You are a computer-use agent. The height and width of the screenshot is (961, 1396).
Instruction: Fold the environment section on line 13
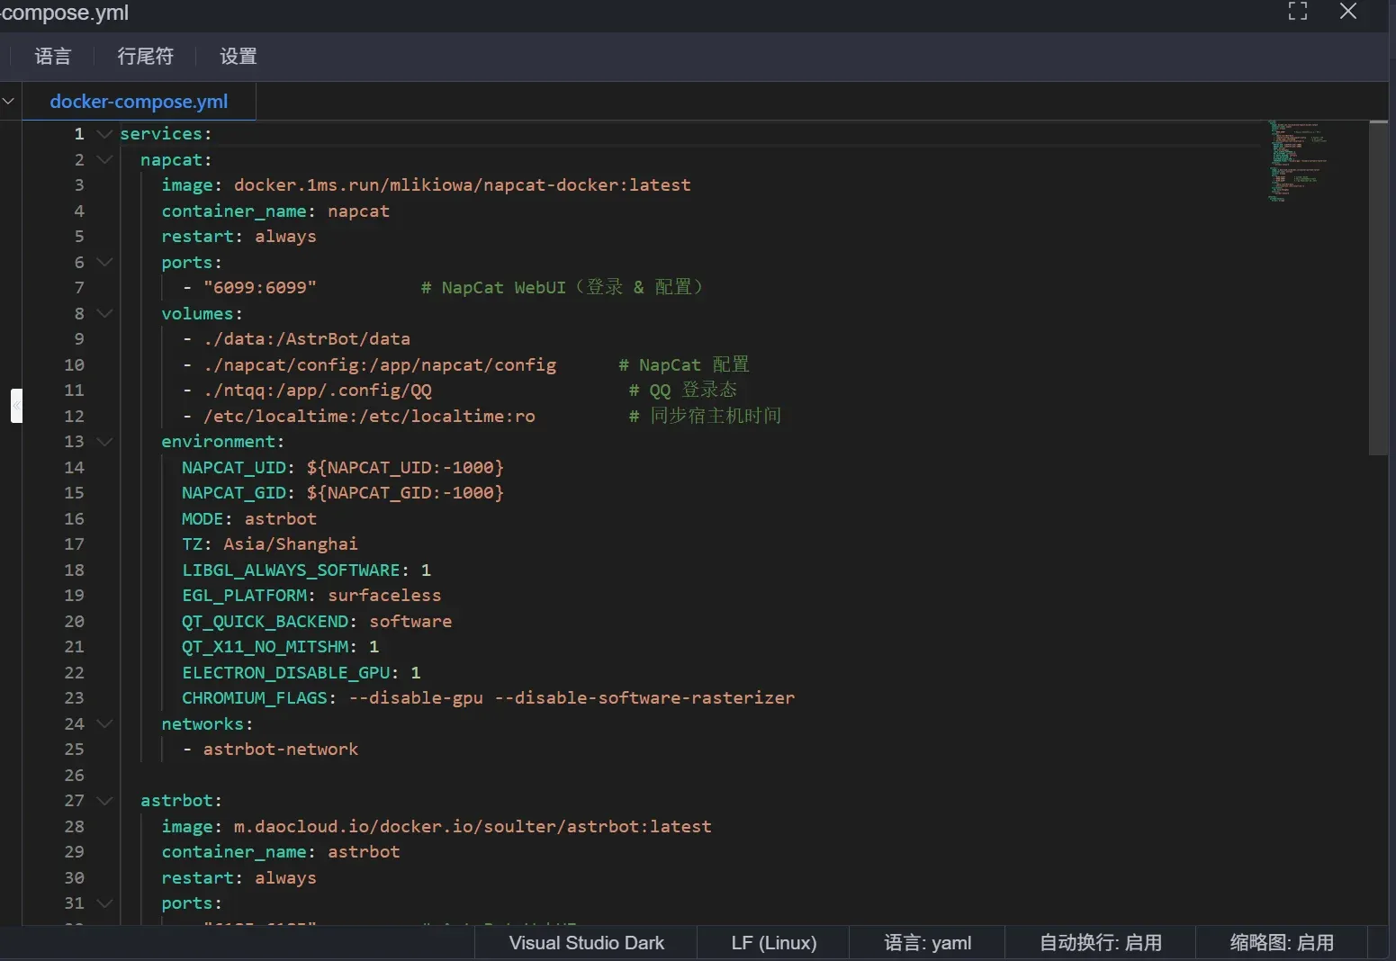(104, 442)
